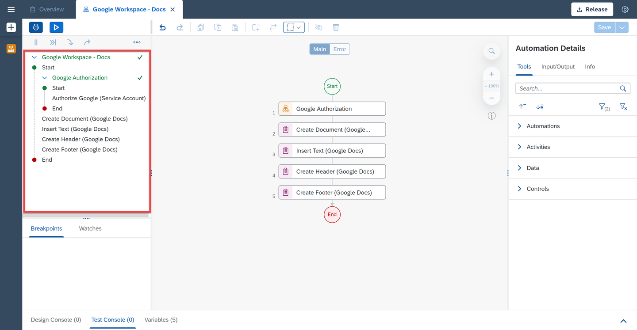Close the Google Workspace - Docs tab

[x=173, y=9]
